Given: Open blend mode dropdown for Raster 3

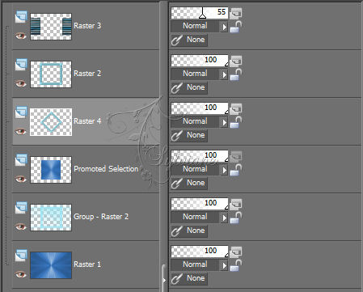Looking at the screenshot, I should click(224, 27).
